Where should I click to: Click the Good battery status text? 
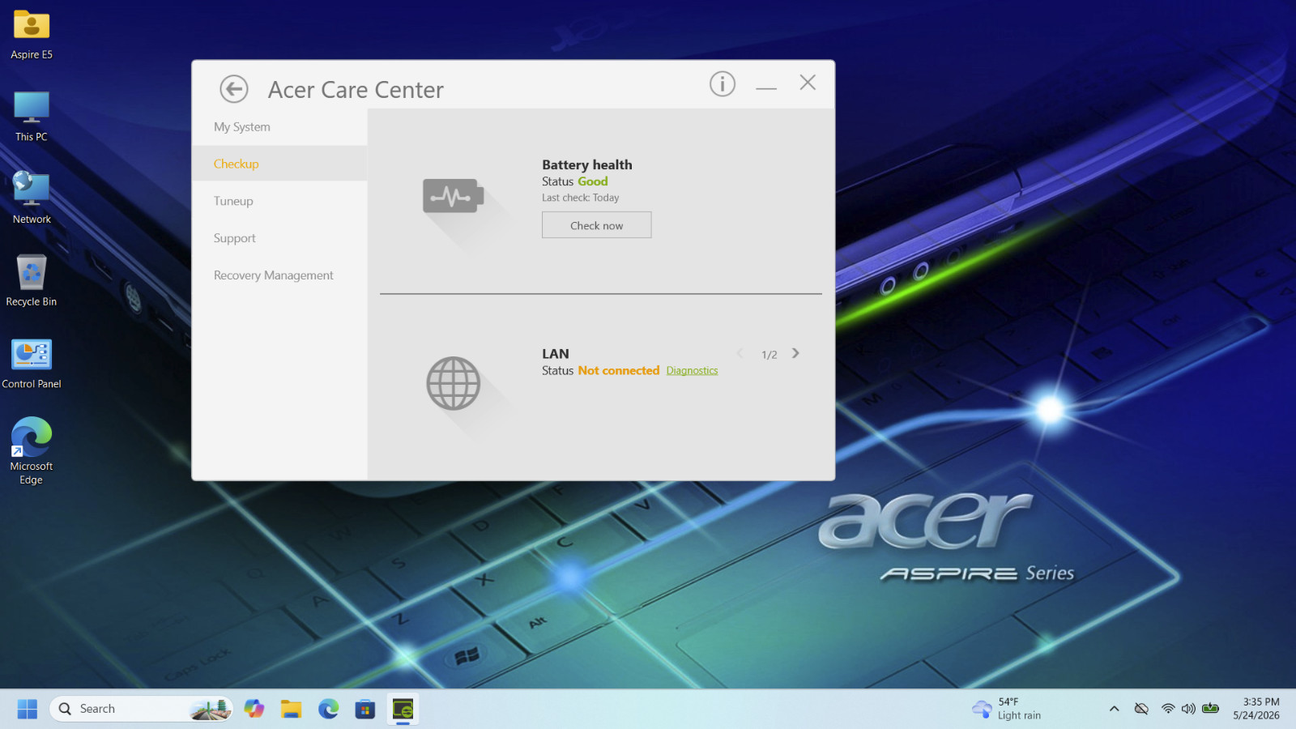coord(592,181)
